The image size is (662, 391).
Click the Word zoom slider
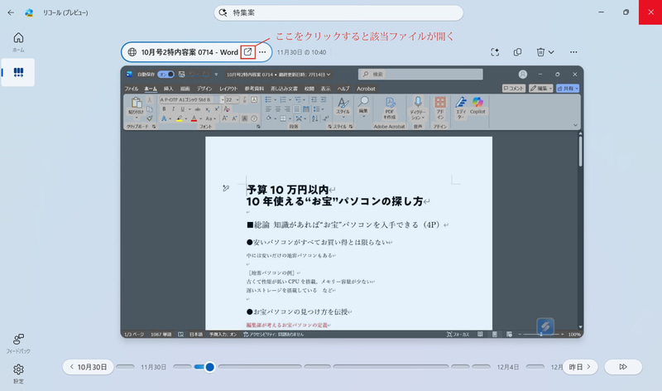click(x=541, y=335)
